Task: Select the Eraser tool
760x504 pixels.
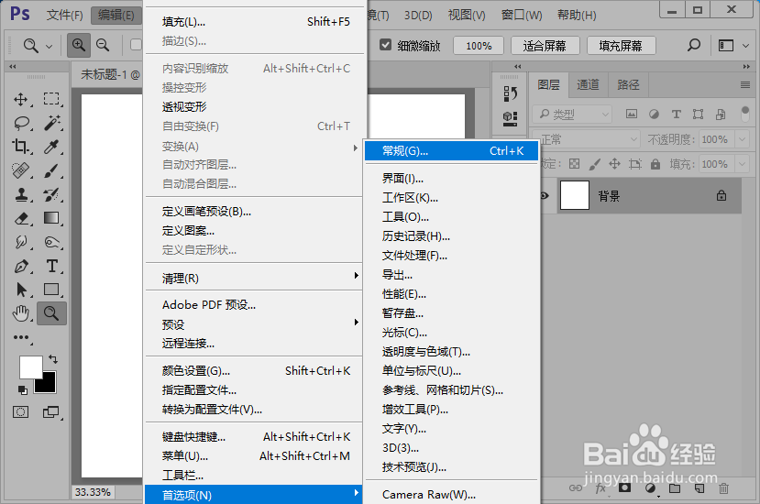Action: [21, 219]
